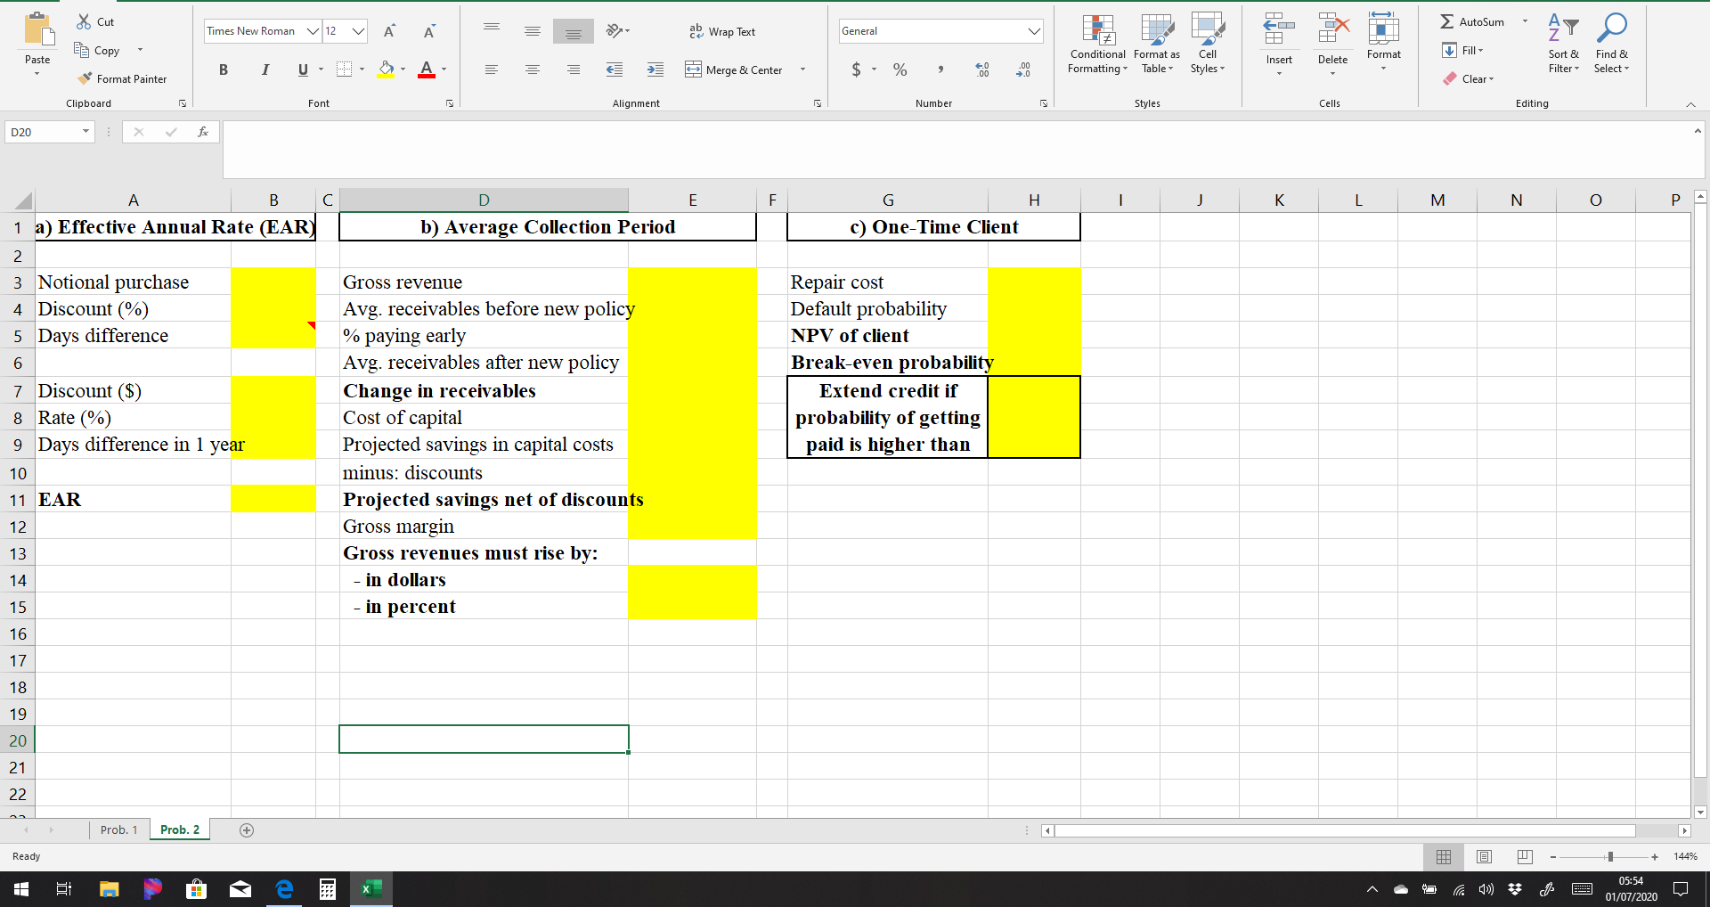Align text left in the cell
The width and height of the screenshot is (1710, 907).
tap(492, 69)
